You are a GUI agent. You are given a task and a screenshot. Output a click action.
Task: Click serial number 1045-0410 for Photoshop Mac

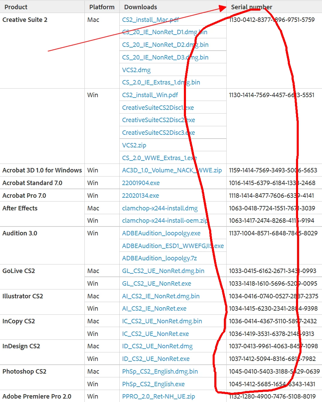(x=274, y=372)
